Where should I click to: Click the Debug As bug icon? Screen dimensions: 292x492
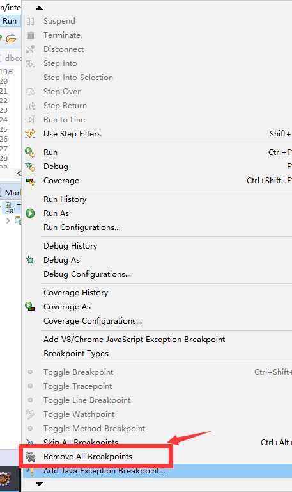30,260
